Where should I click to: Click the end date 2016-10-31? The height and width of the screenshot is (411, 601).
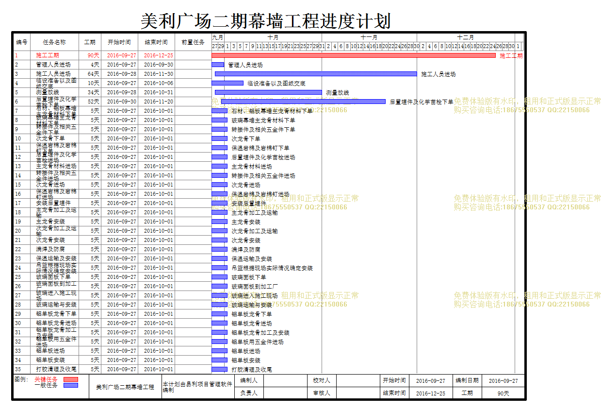pos(159,92)
